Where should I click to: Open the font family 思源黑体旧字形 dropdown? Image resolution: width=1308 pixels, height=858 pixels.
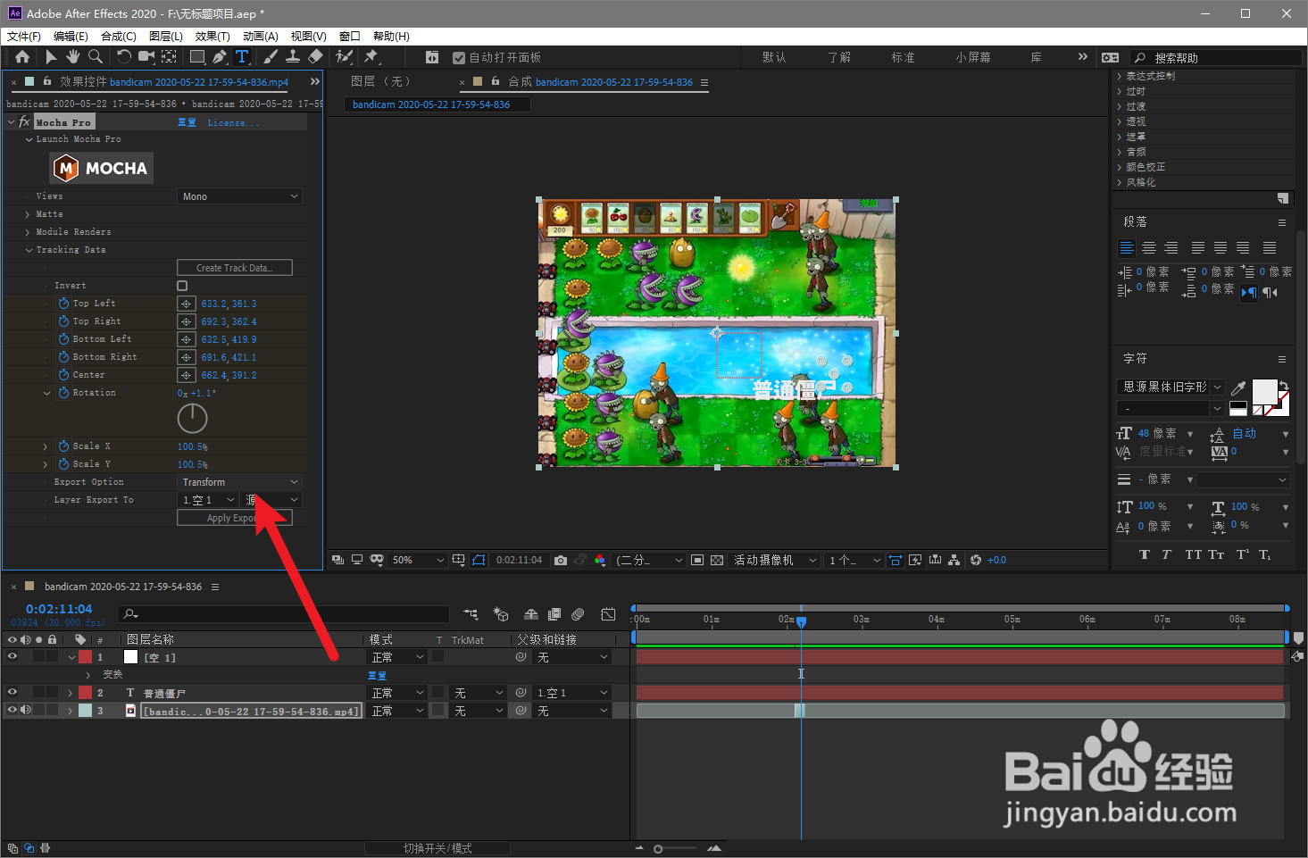click(1171, 387)
